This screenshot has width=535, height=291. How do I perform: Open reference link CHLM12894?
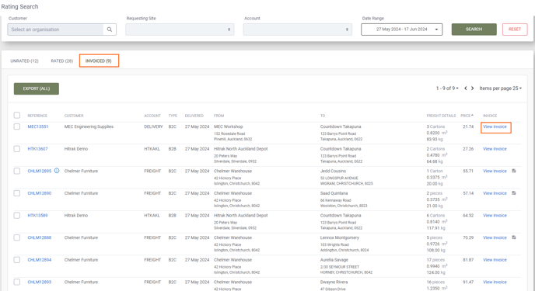pos(39,260)
